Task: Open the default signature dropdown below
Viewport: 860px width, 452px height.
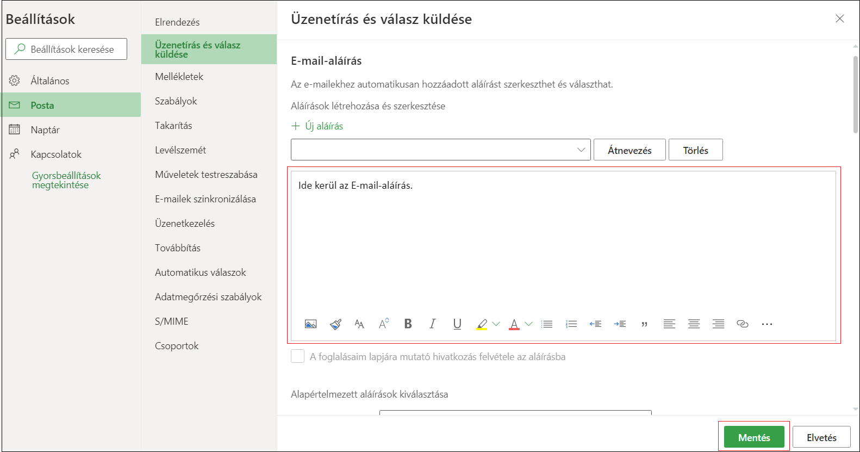Action: click(515, 412)
